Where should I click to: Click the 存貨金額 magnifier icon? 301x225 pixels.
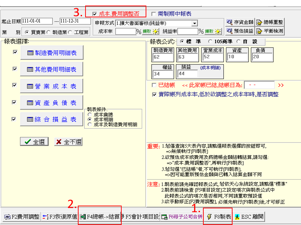229,23
